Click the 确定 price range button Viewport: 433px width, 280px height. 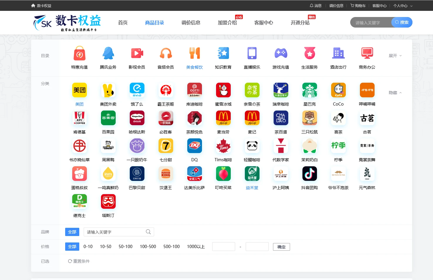tap(282, 247)
